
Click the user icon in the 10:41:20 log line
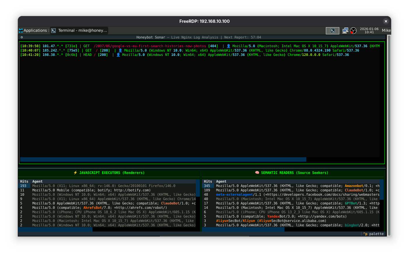click(x=118, y=55)
